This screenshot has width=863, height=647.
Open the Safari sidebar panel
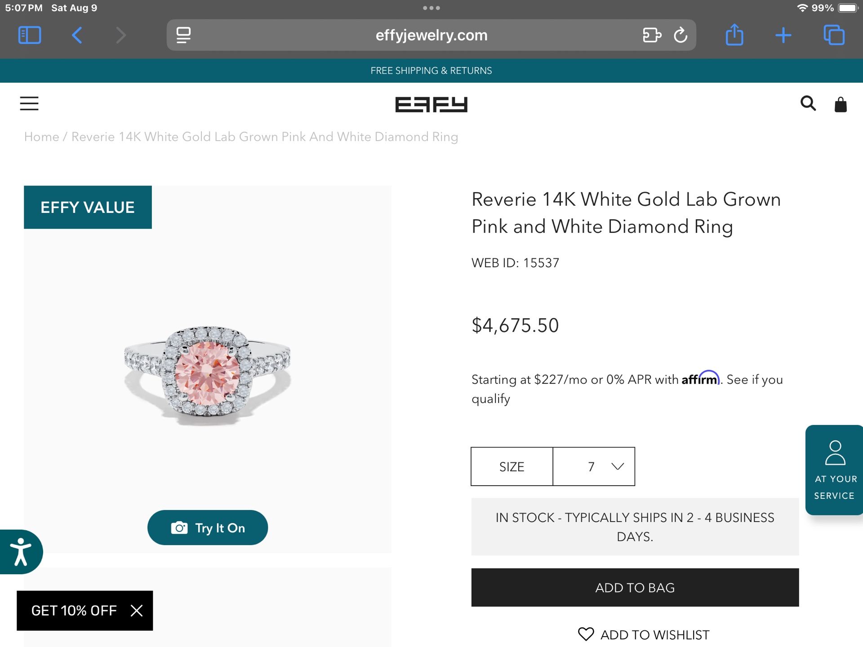pos(30,35)
